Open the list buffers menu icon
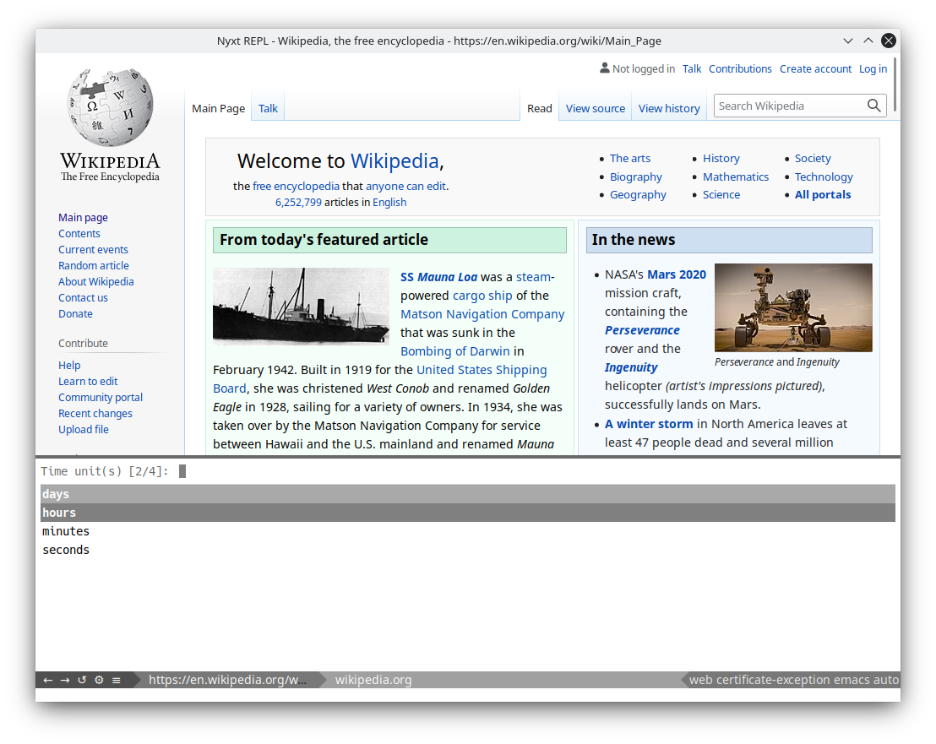The image size is (936, 744). (x=117, y=680)
